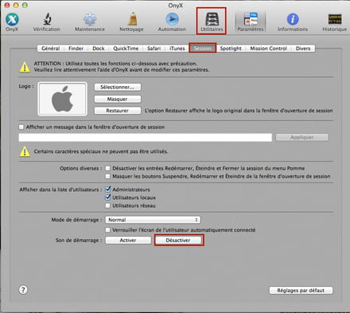This screenshot has height=313, width=350.
Task: Open the Vérification microscope icon
Action: (x=47, y=19)
